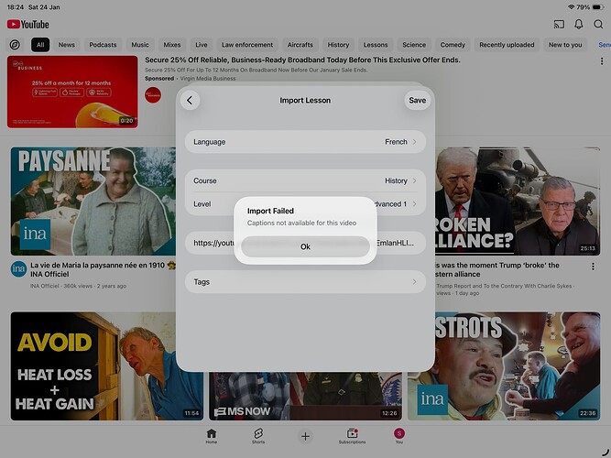611x458 pixels.
Task: Open the cast to device icon
Action: (559, 24)
